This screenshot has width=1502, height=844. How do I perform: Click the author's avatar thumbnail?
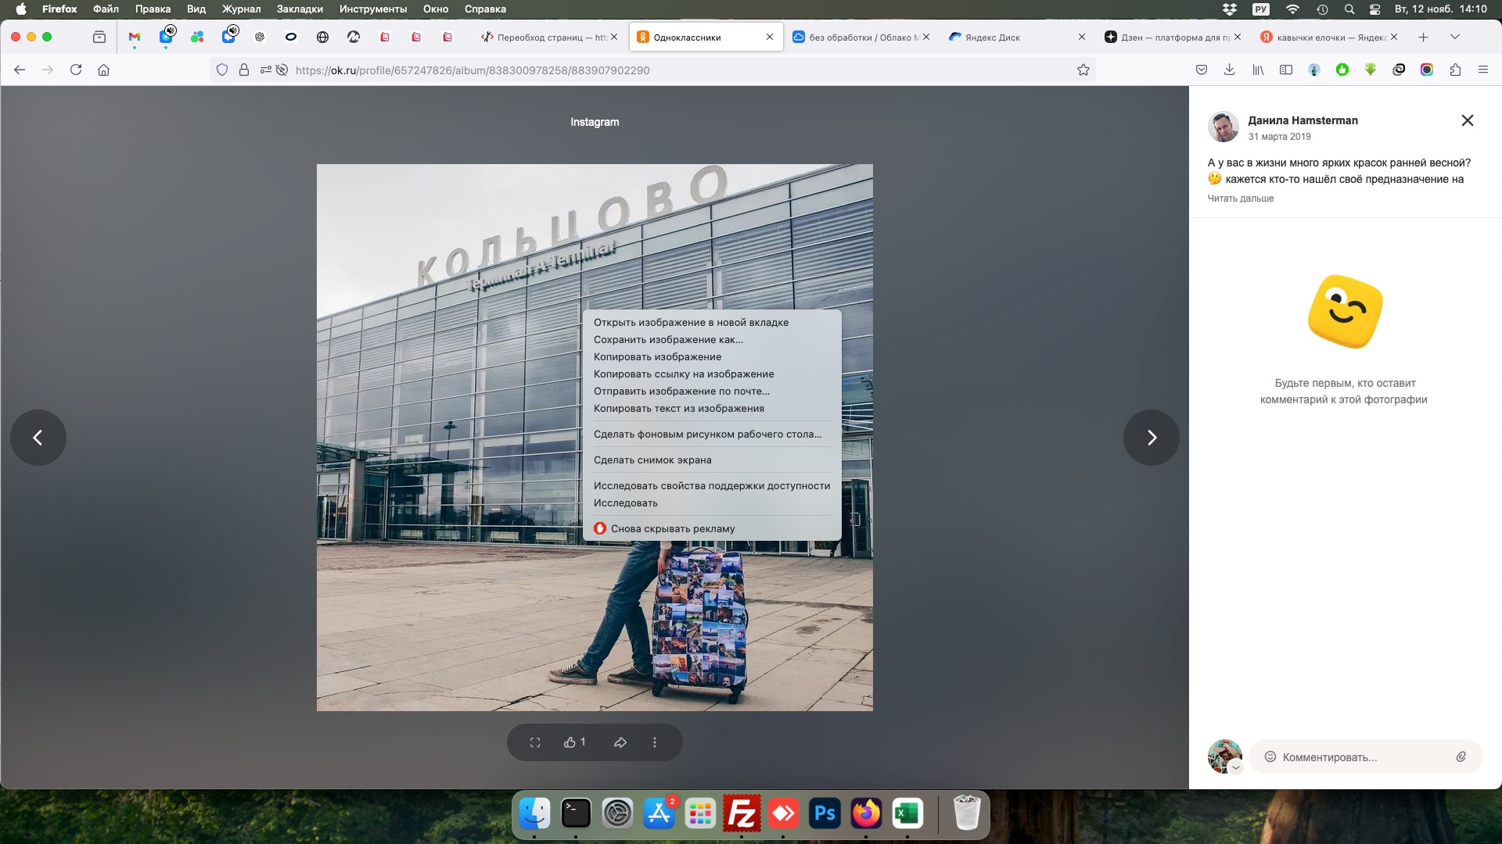click(x=1224, y=127)
